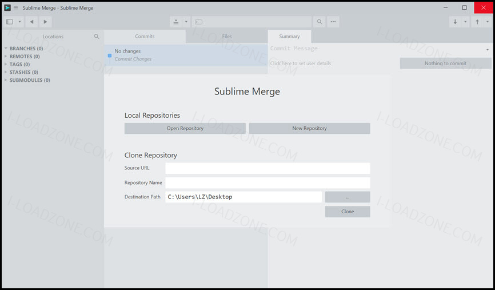The height and width of the screenshot is (290, 495).
Task: Toggle the side bar layout icon
Action: pyautogui.click(x=10, y=22)
